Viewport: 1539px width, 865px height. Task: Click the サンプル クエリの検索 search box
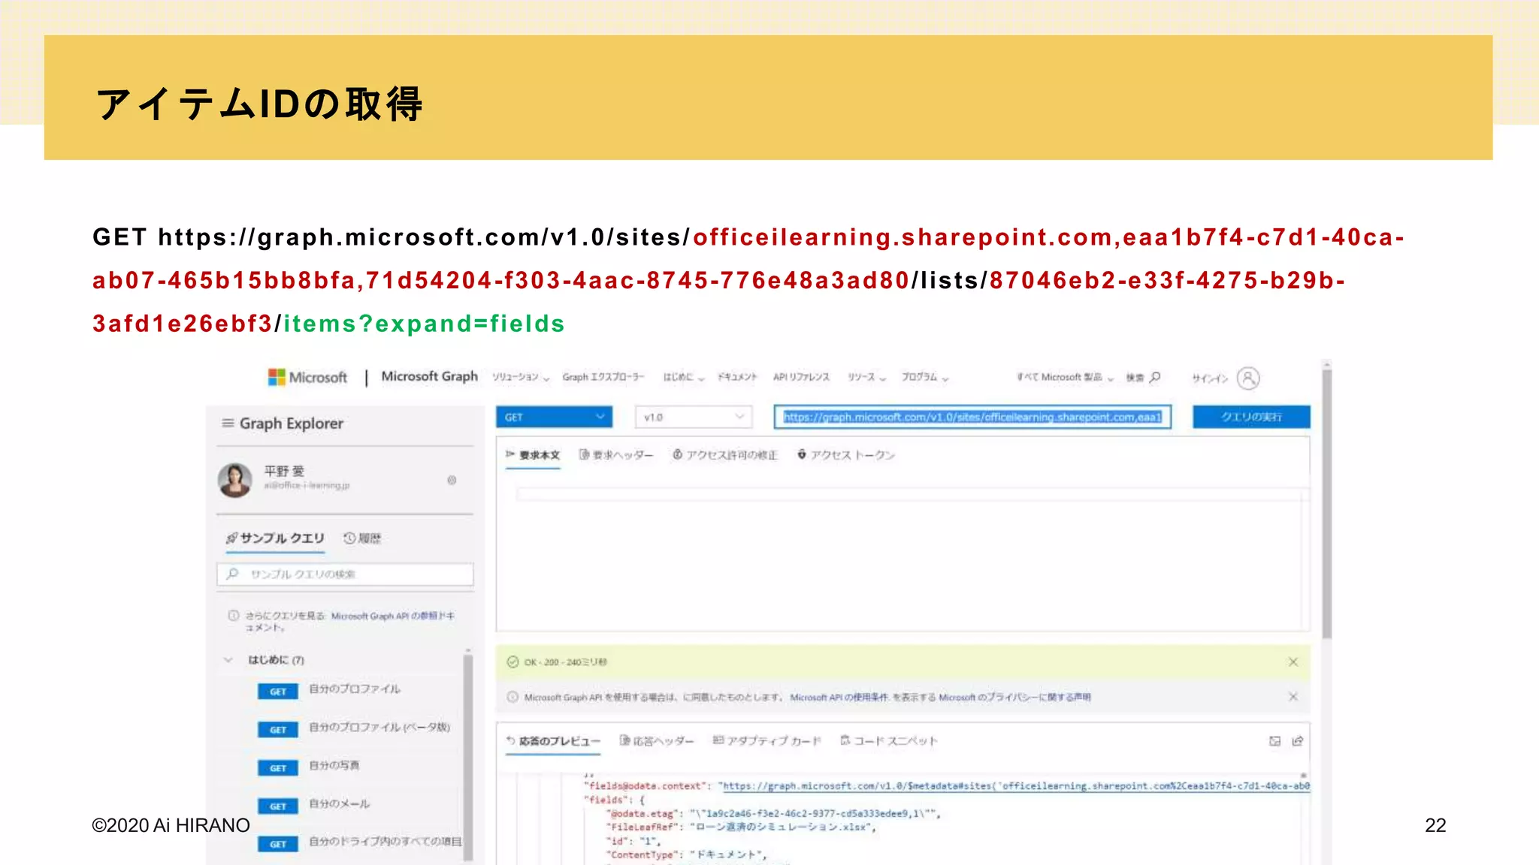click(345, 574)
